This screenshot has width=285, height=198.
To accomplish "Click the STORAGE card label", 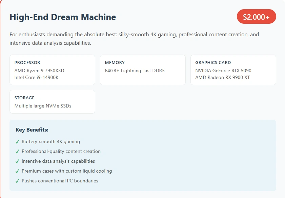I will click(x=24, y=98).
